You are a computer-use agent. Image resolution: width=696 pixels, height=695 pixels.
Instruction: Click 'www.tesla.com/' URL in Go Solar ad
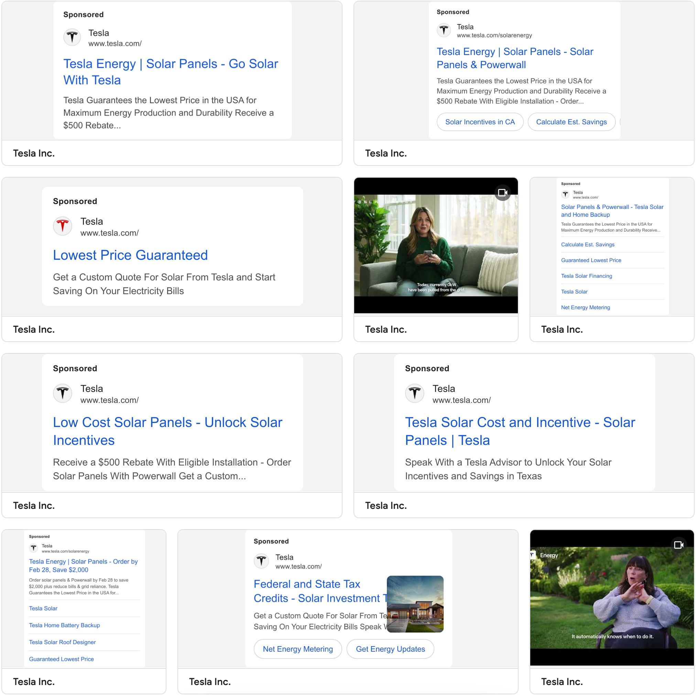click(115, 44)
